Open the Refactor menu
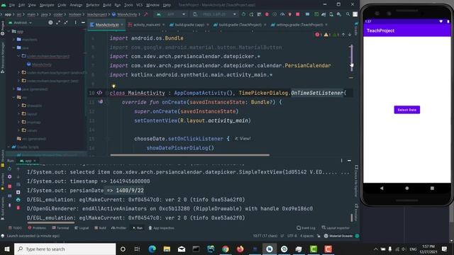 click(x=93, y=5)
